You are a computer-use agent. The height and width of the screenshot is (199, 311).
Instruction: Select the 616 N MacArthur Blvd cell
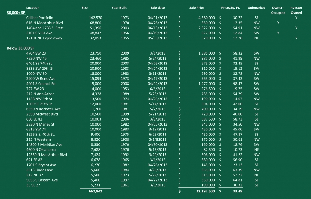tap(44, 23)
